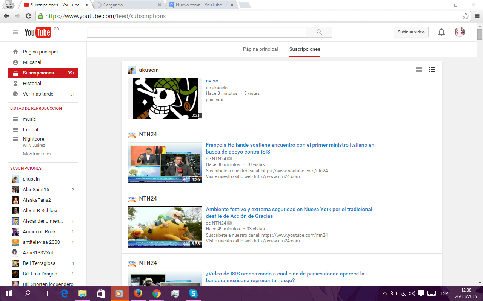Open the aviso video title link

pyautogui.click(x=212, y=81)
